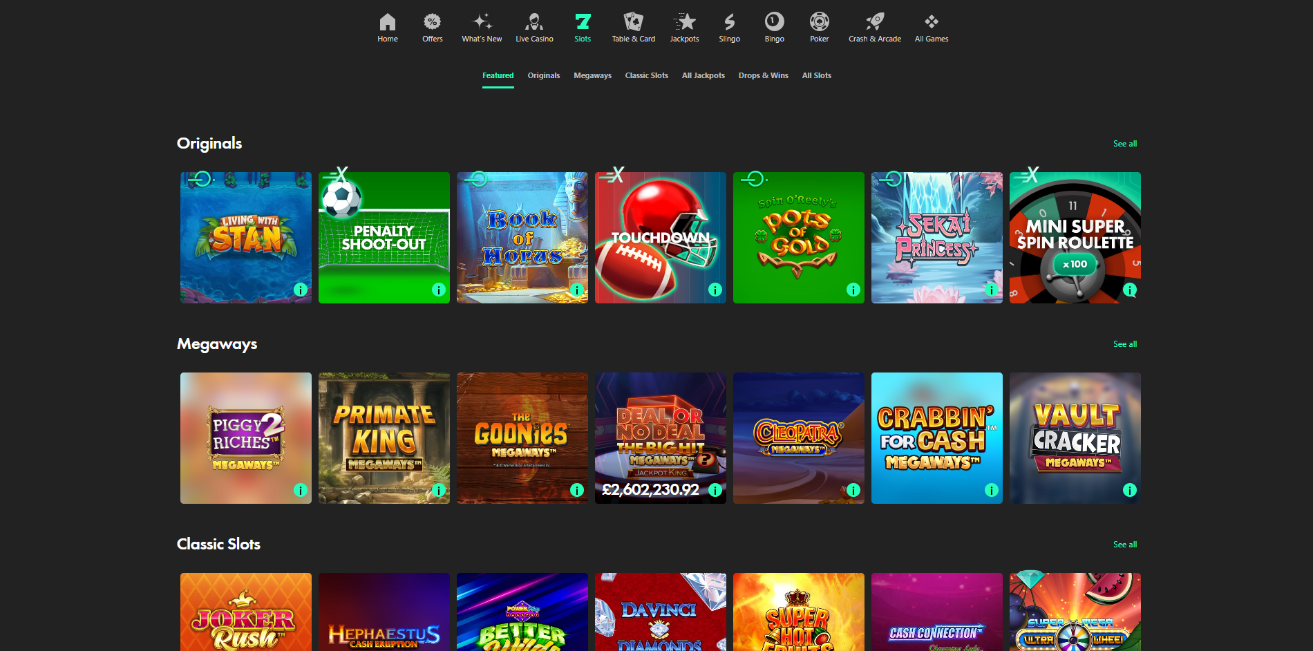This screenshot has height=651, width=1313.
Task: Show info for Vault Cracker Megaways
Action: coord(1130,490)
